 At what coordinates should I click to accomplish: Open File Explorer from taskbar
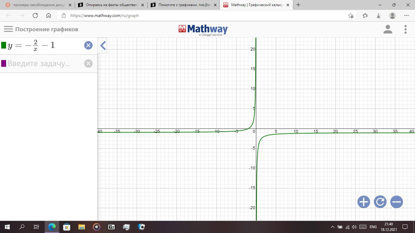point(82,227)
